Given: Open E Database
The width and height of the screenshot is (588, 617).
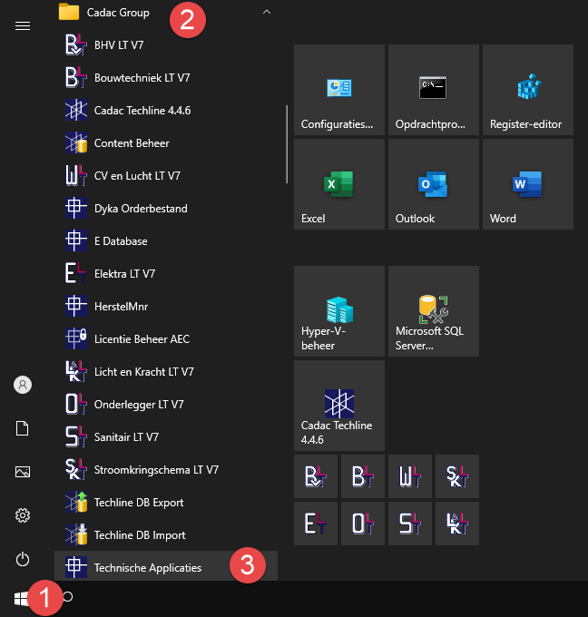Looking at the screenshot, I should tap(166, 240).
